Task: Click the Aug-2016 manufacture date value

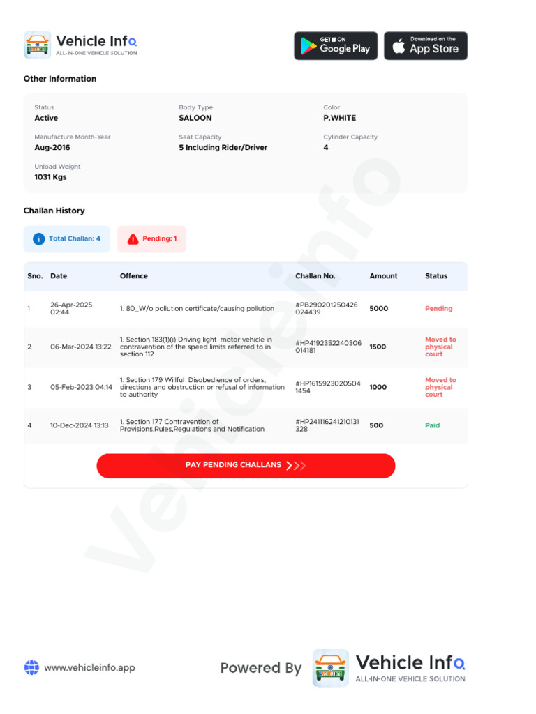Action: 52,148
